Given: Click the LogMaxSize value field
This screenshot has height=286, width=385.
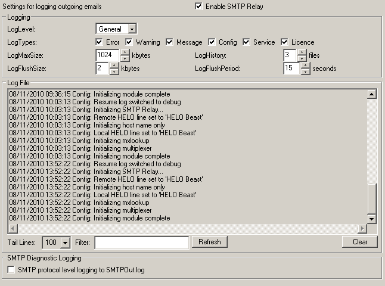Looking at the screenshot, I should pyautogui.click(x=107, y=55).
